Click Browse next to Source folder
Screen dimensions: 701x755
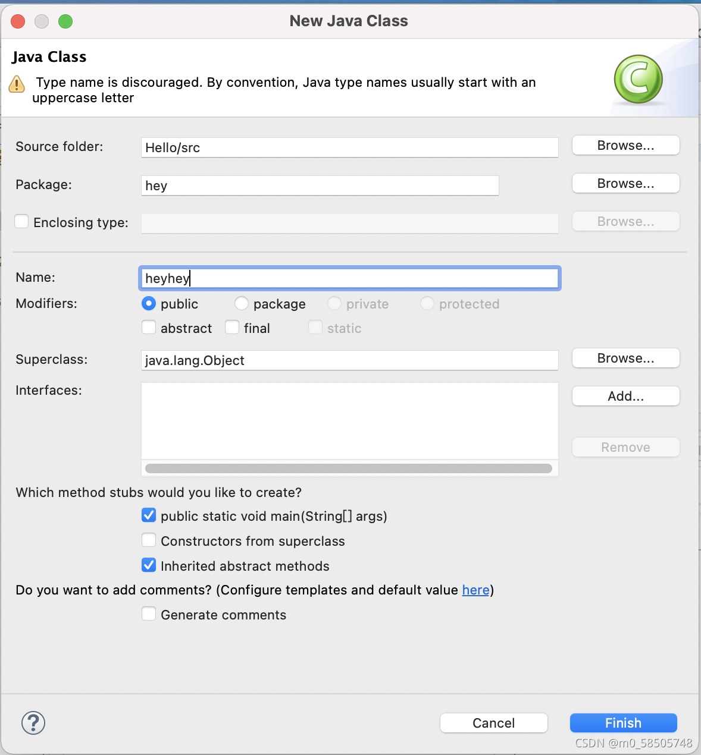tap(625, 145)
